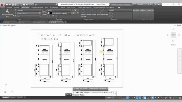Image resolution: width=182 pixels, height=102 pixels.
Task: Click the find-text search icon beside Поиск текста
Action: click(x=40, y=13)
